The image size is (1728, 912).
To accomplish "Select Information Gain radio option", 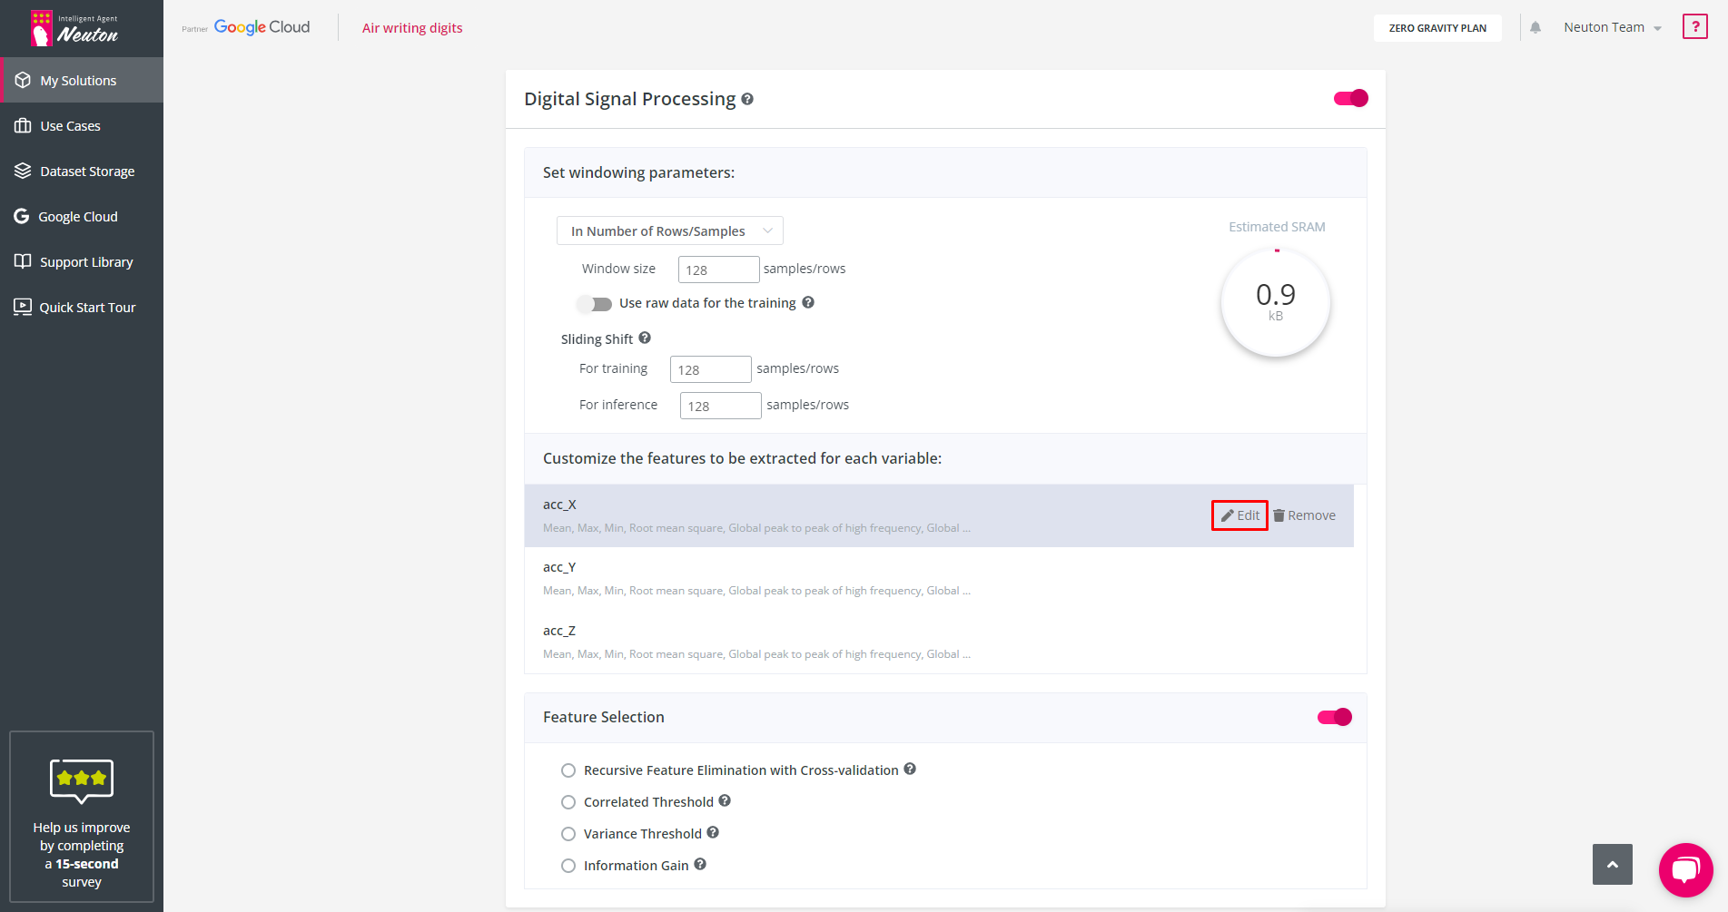I will (568, 866).
